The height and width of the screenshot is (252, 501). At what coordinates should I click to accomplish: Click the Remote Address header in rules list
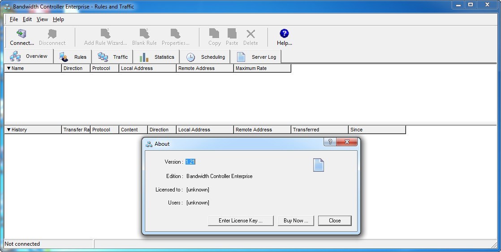click(205, 68)
